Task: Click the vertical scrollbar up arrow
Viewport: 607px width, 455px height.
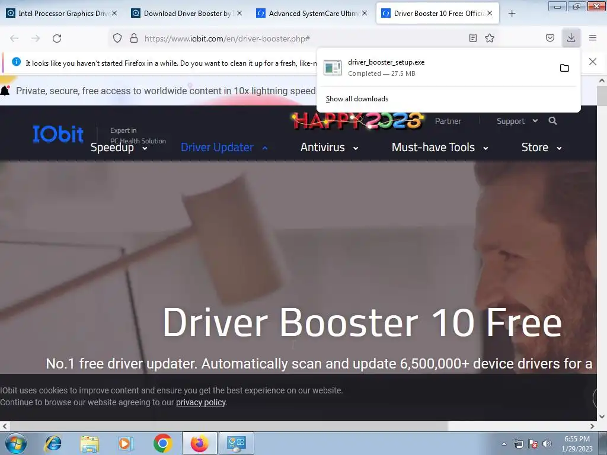Action: [602, 81]
